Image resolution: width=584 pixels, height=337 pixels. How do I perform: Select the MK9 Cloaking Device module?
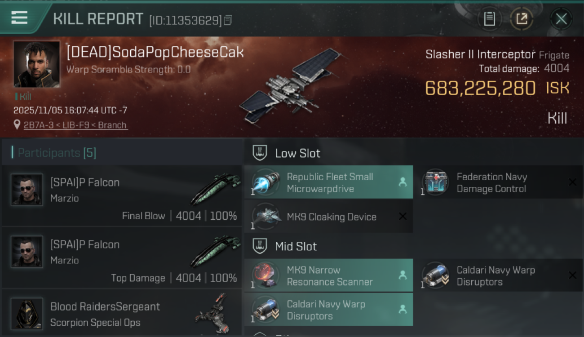328,217
